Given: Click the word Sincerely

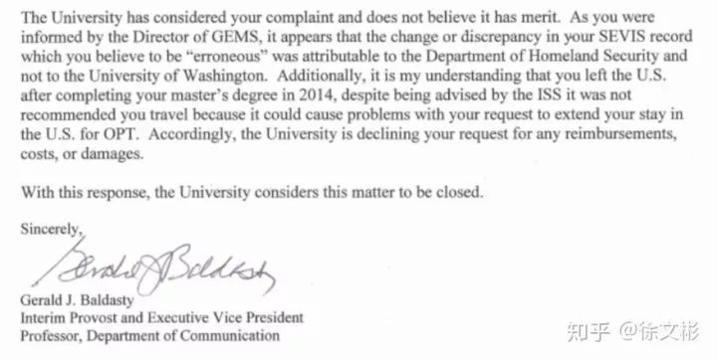Looking at the screenshot, I should (51, 229).
